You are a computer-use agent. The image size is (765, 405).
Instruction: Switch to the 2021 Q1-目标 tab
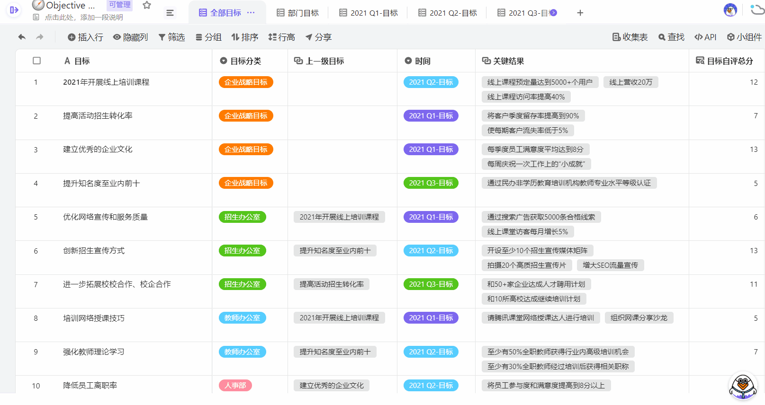(369, 13)
